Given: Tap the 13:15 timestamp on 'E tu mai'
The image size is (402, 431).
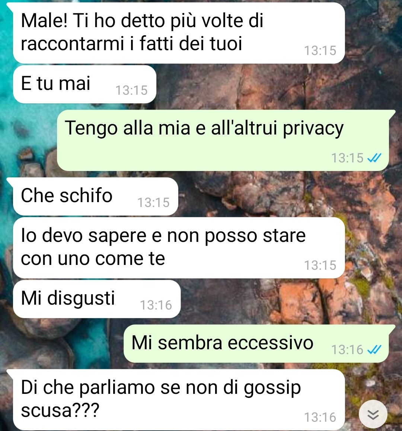Looking at the screenshot, I should (x=132, y=90).
